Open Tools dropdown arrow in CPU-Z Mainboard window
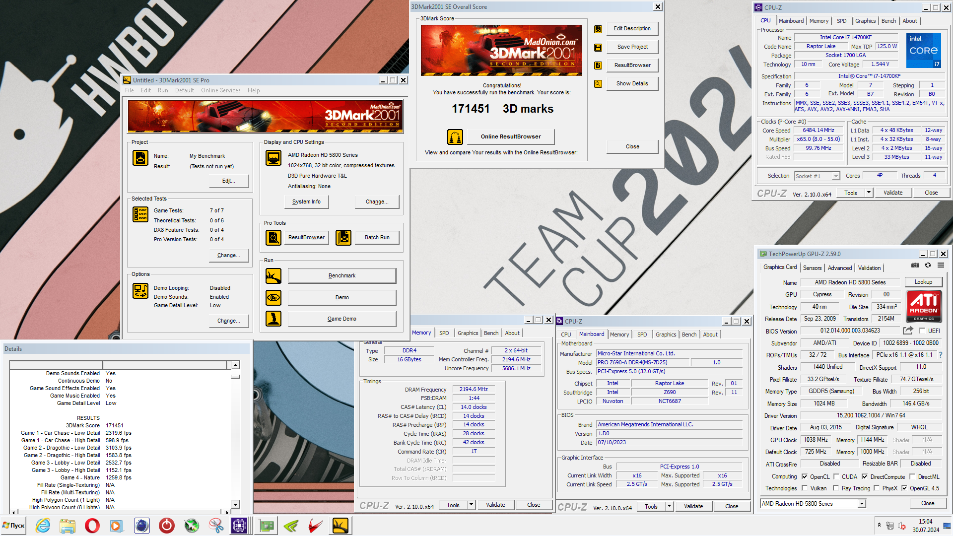The height and width of the screenshot is (536, 953). coord(669,506)
